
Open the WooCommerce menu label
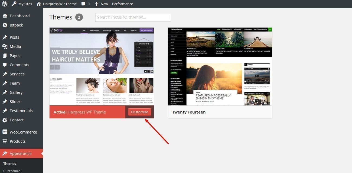coord(23,132)
